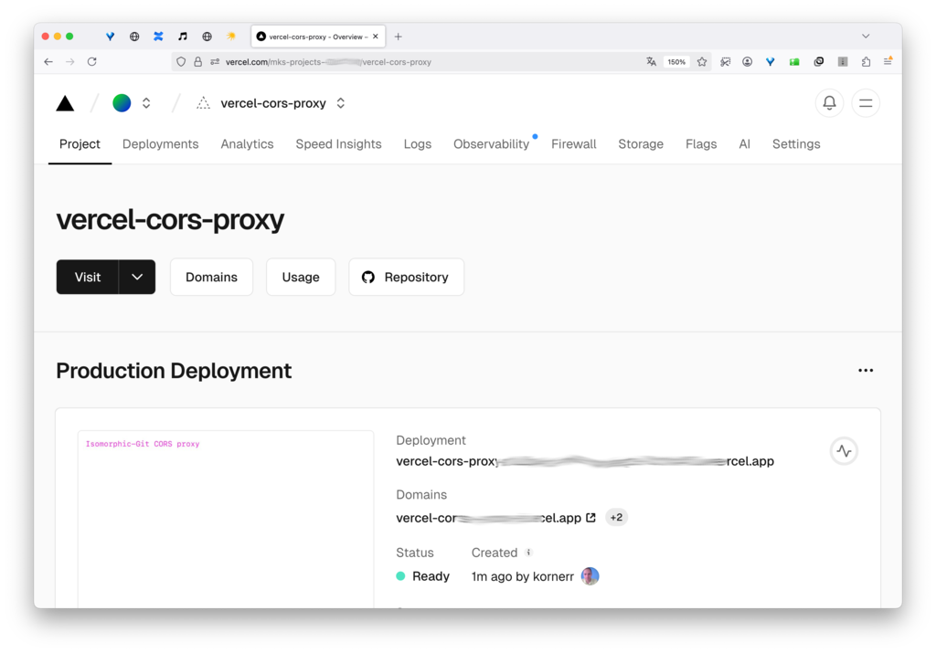The width and height of the screenshot is (936, 653).
Task: Open the Firefox account icon
Action: (x=747, y=61)
